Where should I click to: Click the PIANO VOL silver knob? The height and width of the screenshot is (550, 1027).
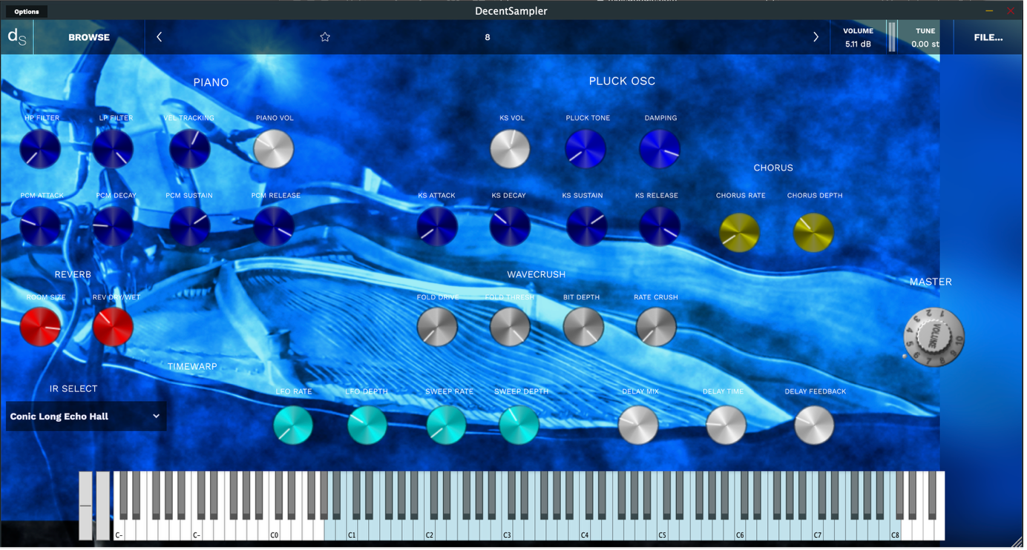274,150
